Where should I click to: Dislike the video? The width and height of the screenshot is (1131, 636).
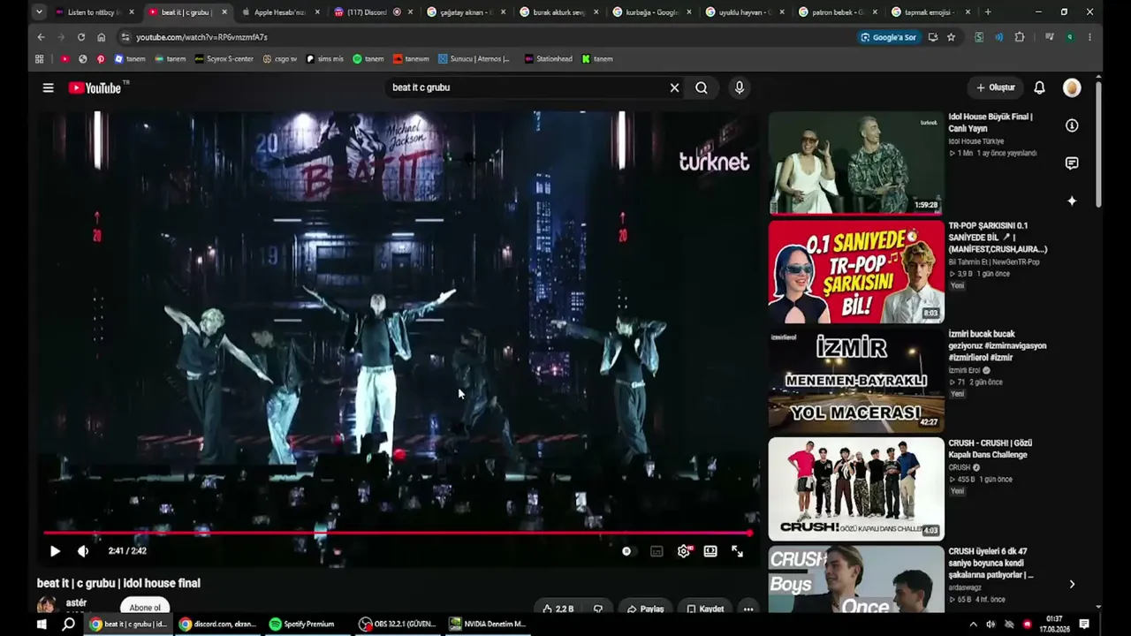coord(598,609)
